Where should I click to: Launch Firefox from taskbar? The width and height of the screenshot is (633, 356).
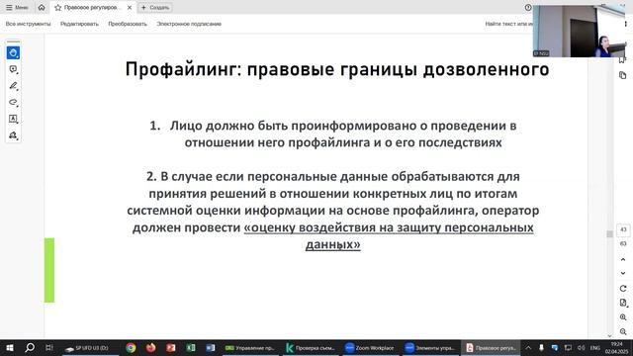(150, 348)
